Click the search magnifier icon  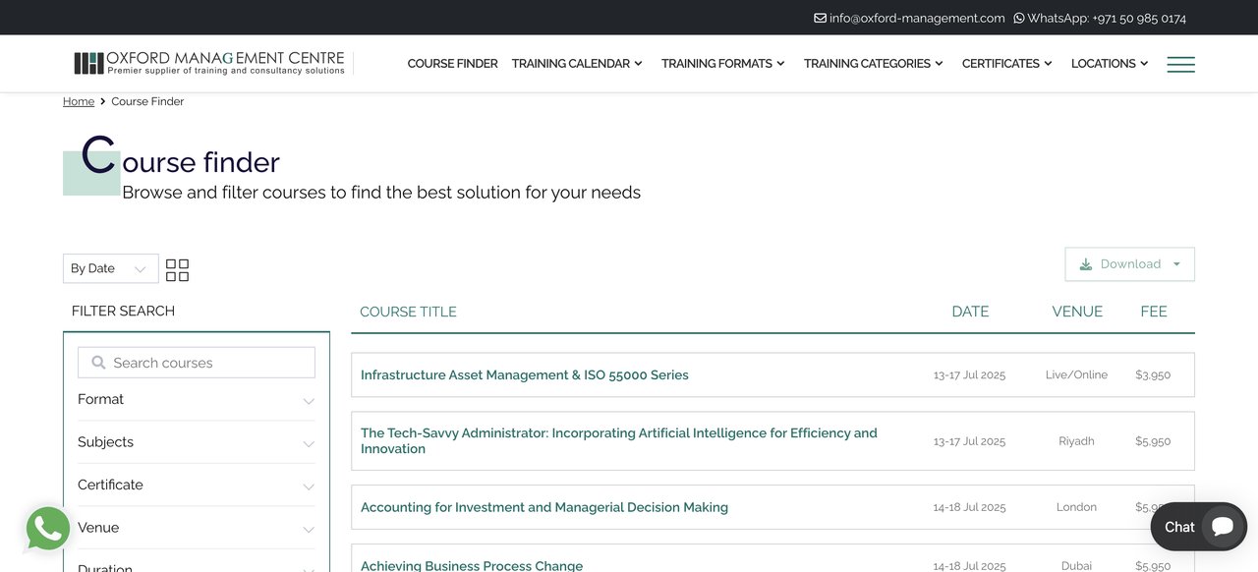coord(98,363)
